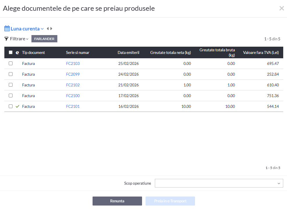This screenshot has height=209, width=287.
Task: Open the Scop operatiune dropdown
Action: [219, 183]
